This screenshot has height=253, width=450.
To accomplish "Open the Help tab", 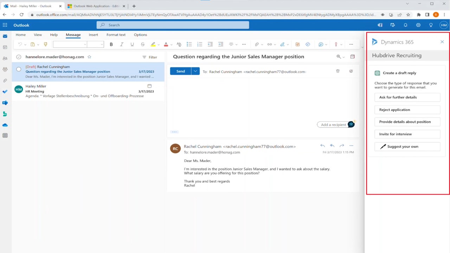I will (x=54, y=35).
